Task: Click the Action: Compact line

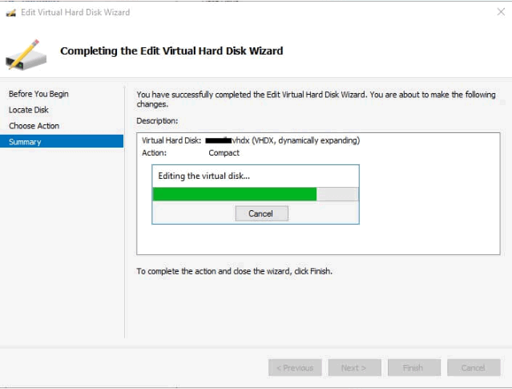Action: pos(191,152)
